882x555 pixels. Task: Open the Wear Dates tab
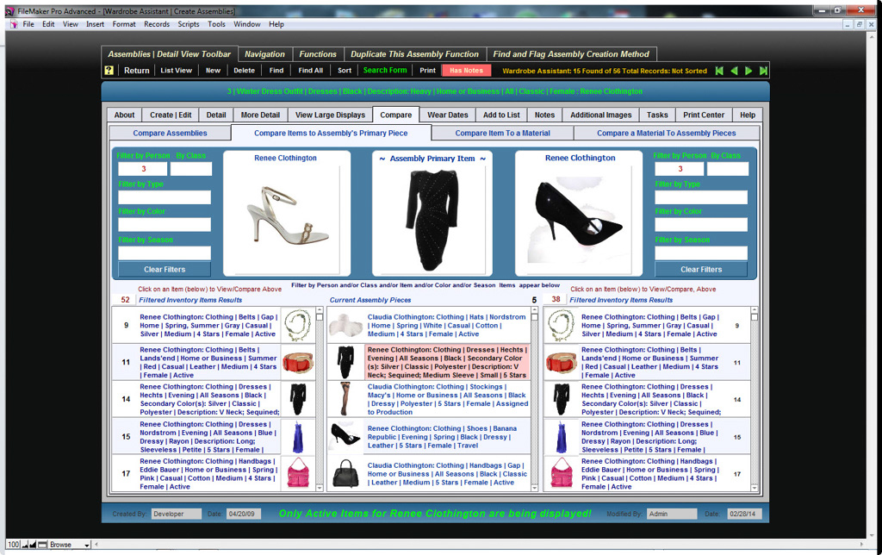(448, 115)
